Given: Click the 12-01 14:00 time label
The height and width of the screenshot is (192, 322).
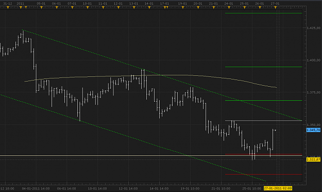Looking at the screenshot, I should pos(128,188).
